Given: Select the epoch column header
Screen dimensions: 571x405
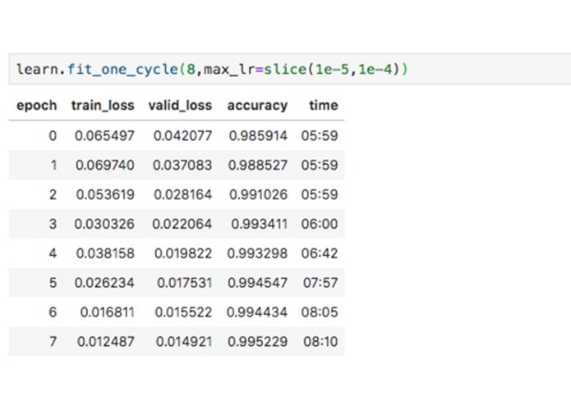Looking at the screenshot, I should (37, 105).
